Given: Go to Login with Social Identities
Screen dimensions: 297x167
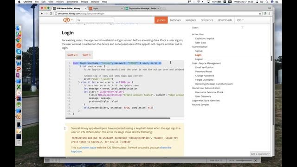Looking at the screenshot, I should (x=206, y=101).
